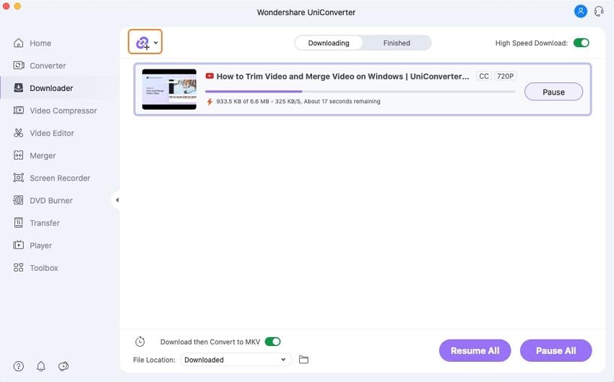Click the 'Download then Convert to MKV' label
This screenshot has width=614, height=382.
(x=210, y=342)
